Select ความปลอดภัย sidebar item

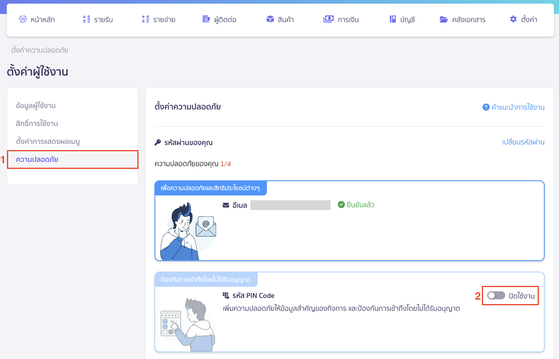pyautogui.click(x=37, y=159)
